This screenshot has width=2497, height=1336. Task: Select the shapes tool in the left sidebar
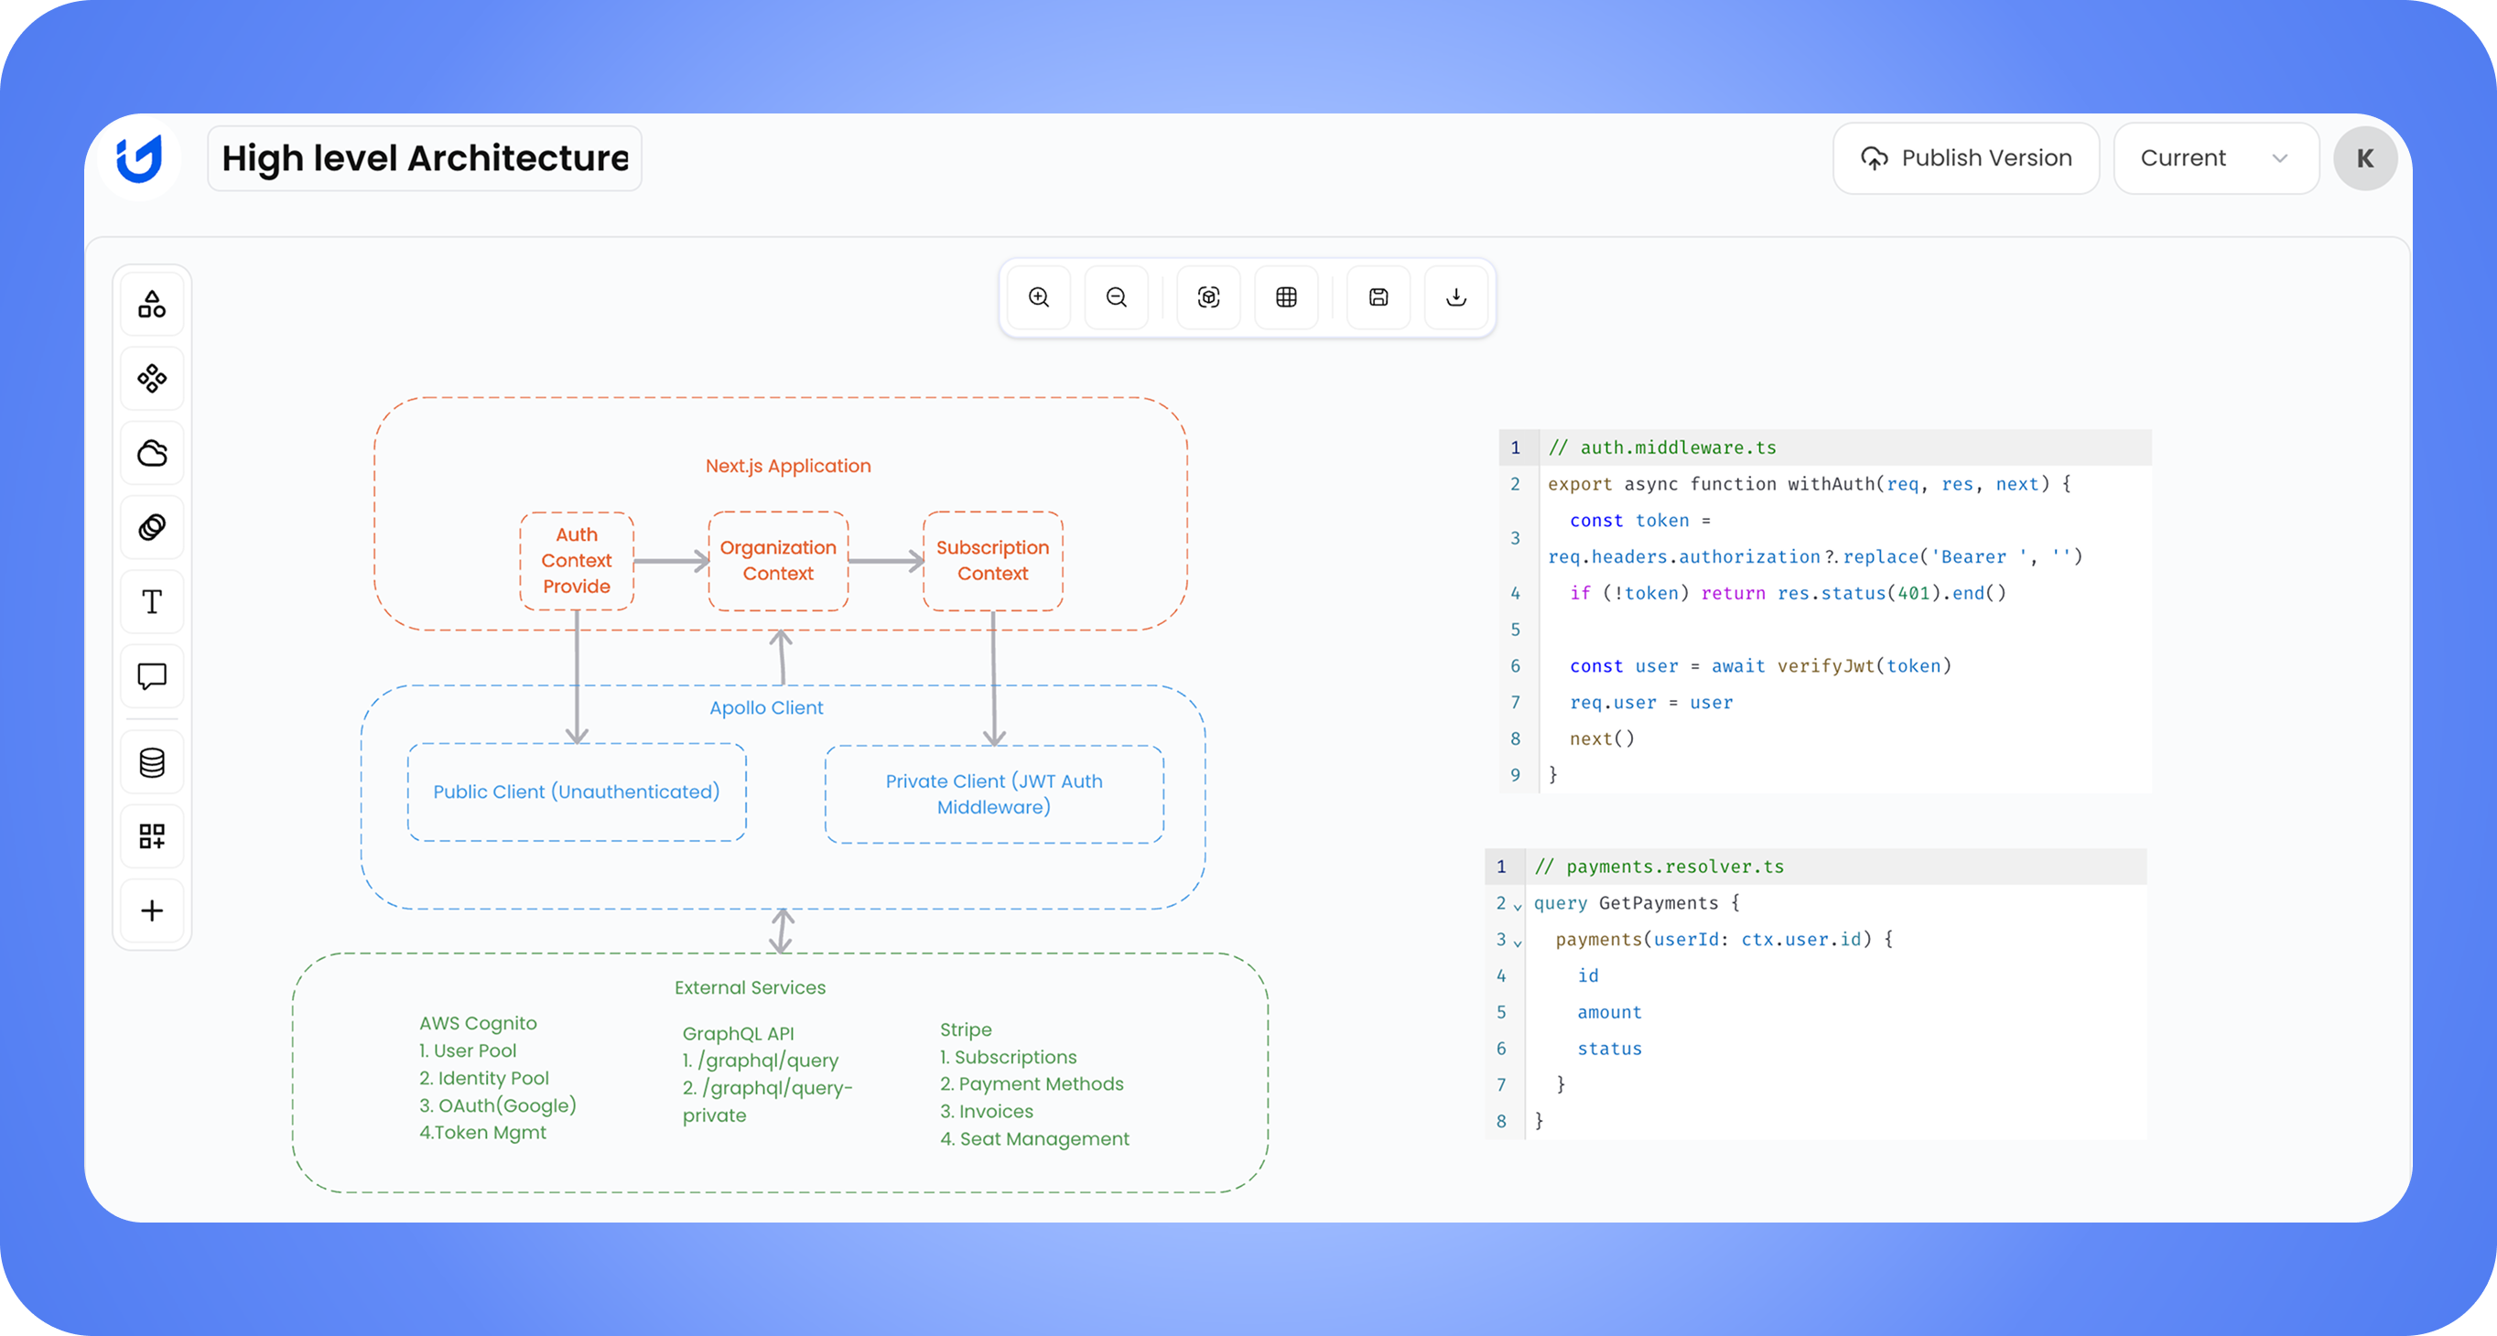point(151,303)
